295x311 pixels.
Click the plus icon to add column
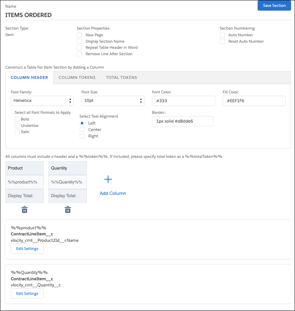tap(108, 179)
